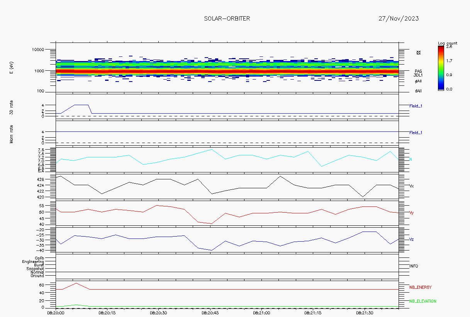Click the 7.6 tick on the N axis
The width and height of the screenshot is (470, 317).
(x=41, y=149)
